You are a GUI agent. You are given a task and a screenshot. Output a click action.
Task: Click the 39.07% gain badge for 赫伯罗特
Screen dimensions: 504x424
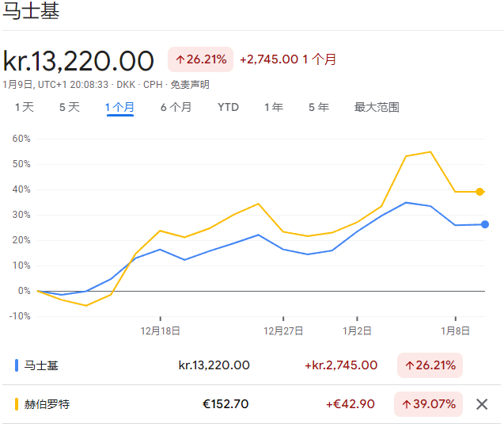coord(429,404)
